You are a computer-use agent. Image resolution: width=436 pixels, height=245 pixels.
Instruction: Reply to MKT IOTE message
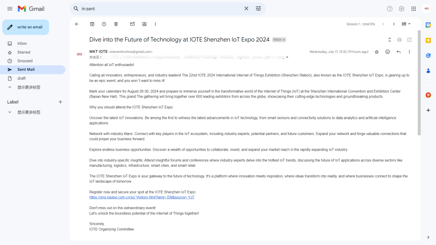[x=398, y=52]
